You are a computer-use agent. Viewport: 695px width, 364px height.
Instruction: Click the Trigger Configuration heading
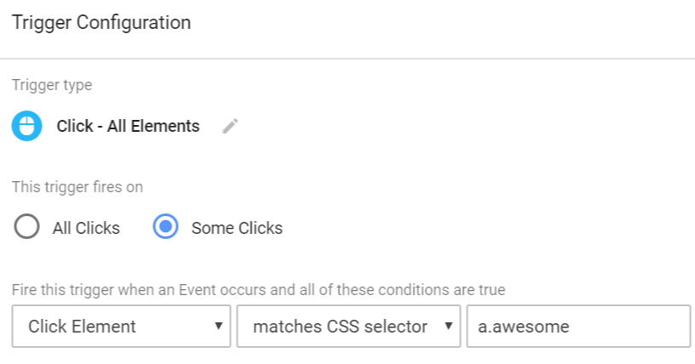[101, 23]
